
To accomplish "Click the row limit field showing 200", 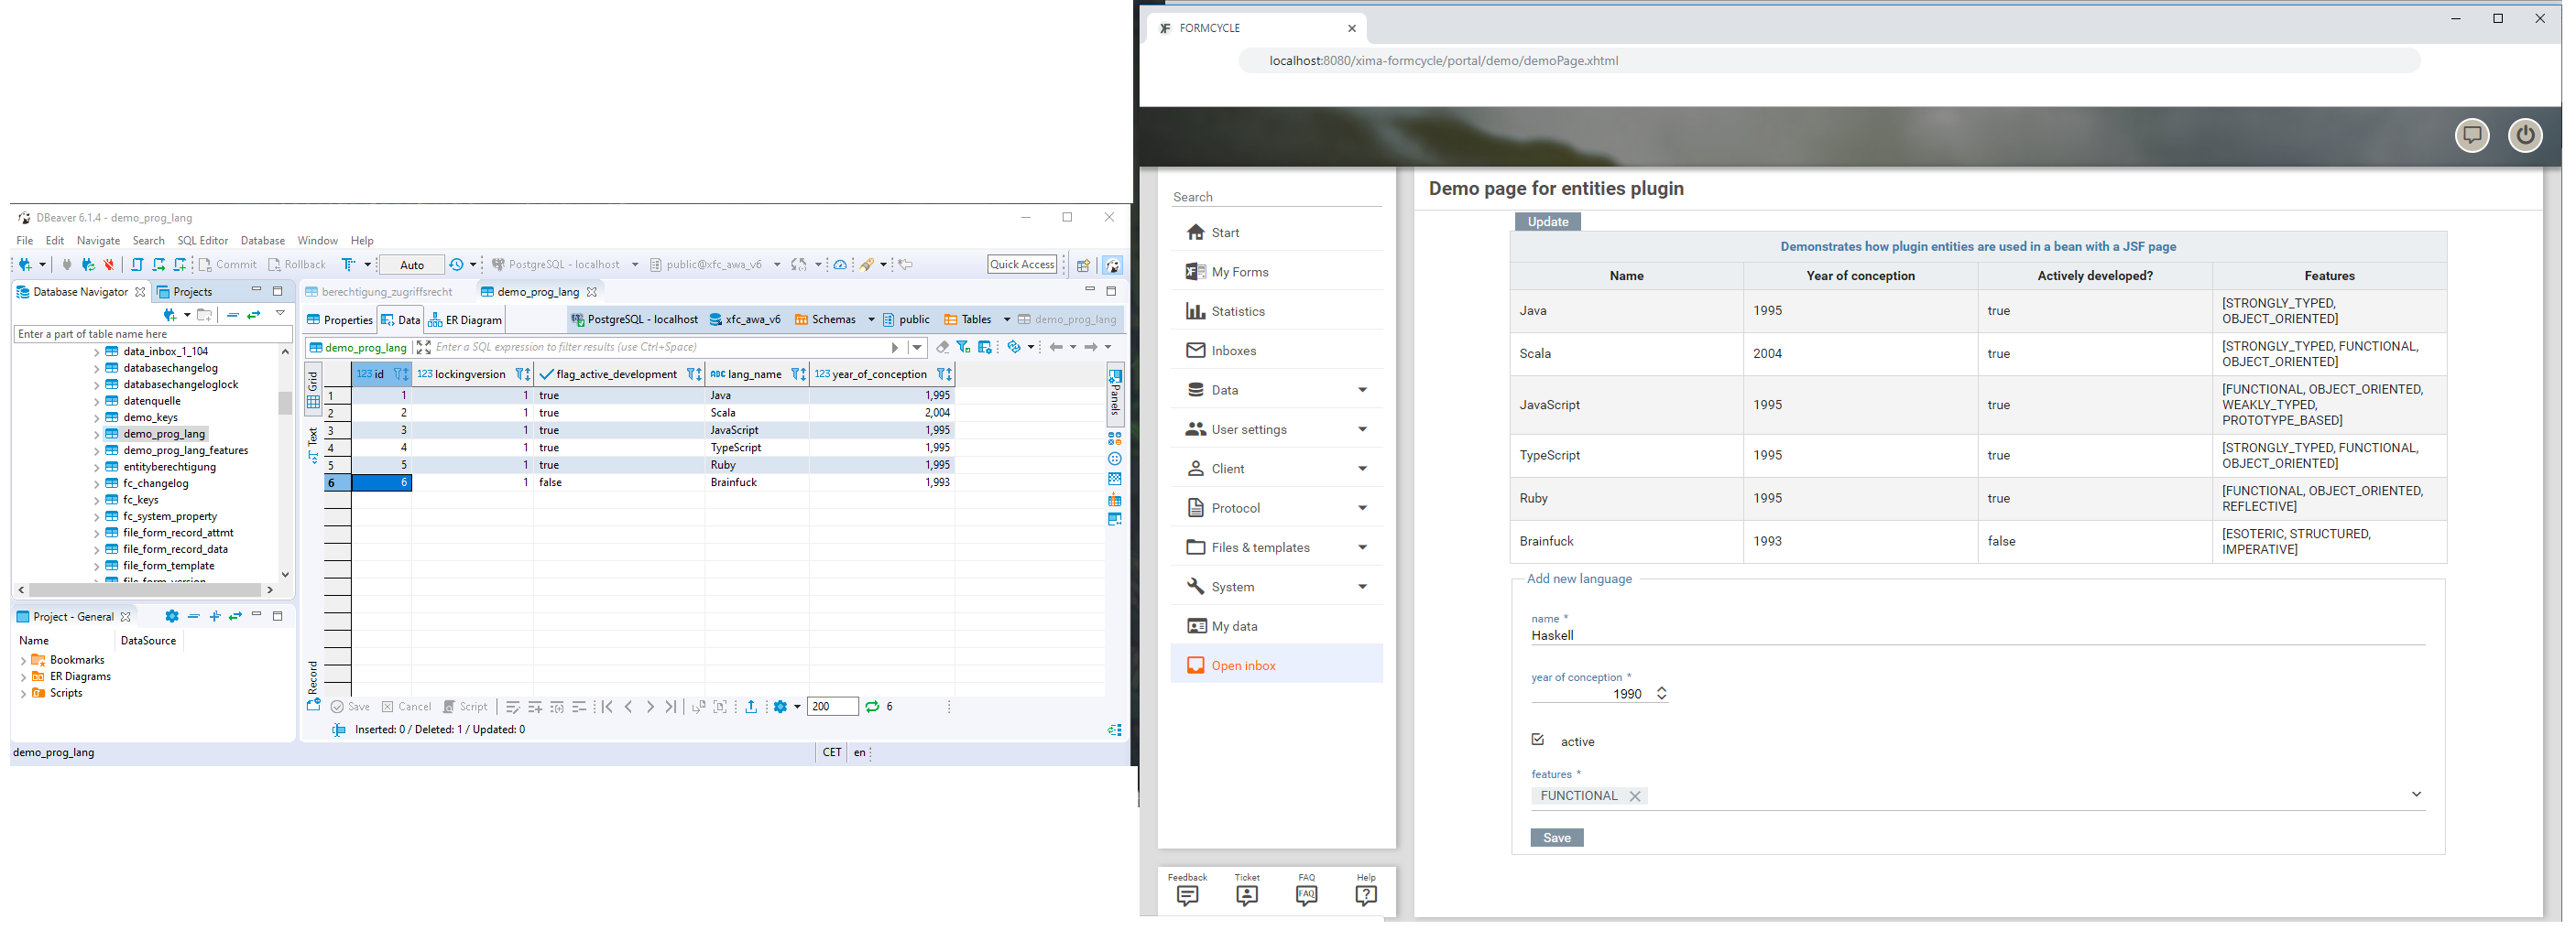I will tap(832, 707).
